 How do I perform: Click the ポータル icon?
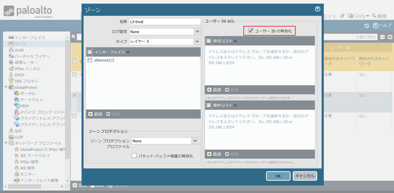click(x=17, y=94)
